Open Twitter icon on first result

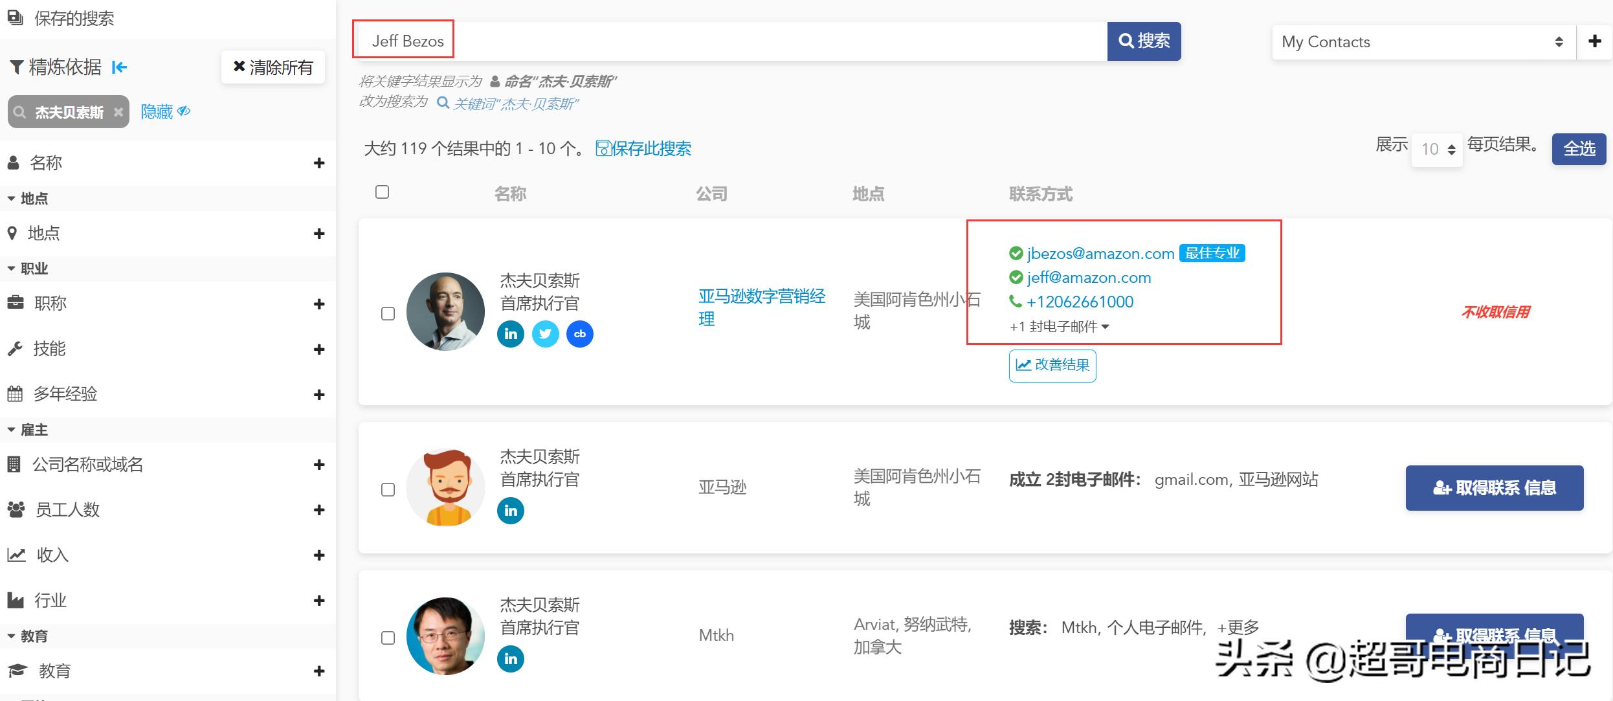tap(546, 334)
